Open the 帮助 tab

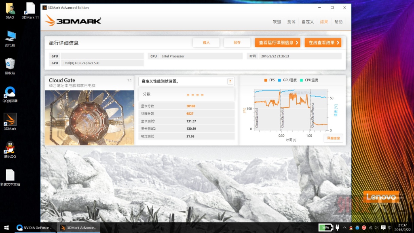tap(338, 22)
